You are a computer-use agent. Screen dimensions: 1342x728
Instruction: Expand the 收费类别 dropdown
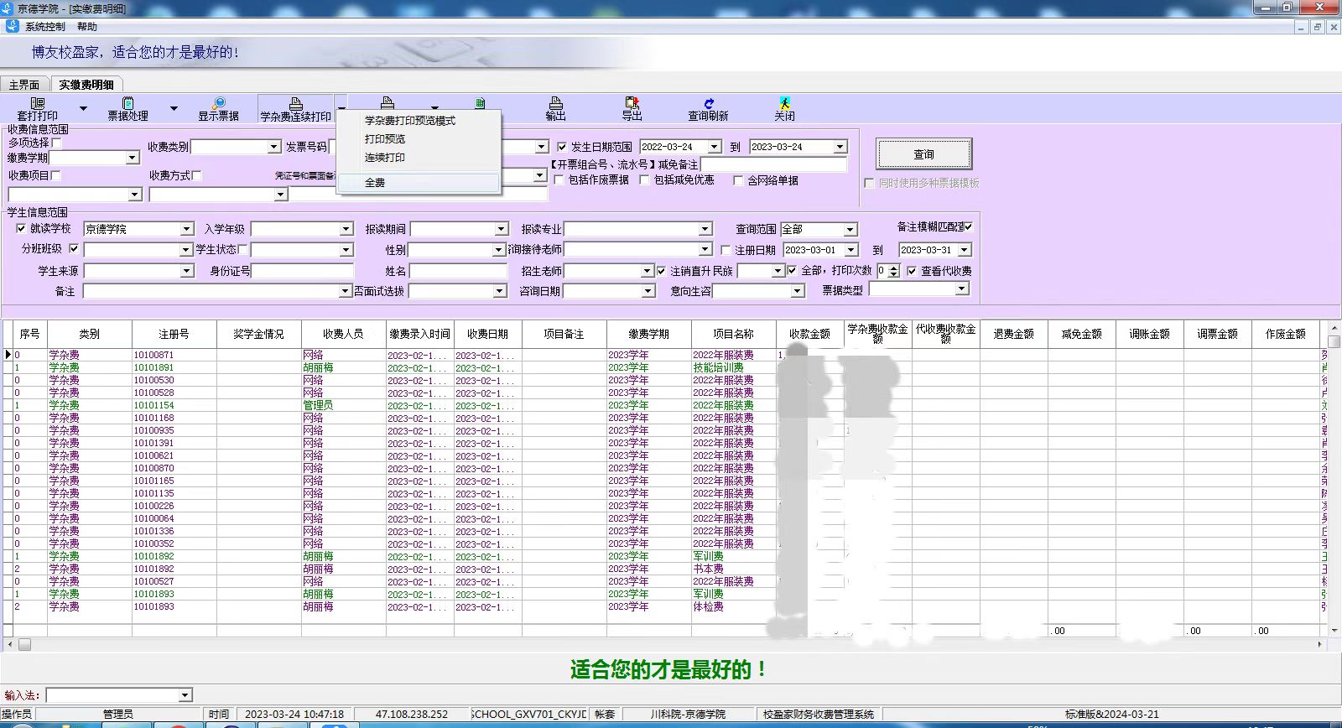tap(273, 147)
